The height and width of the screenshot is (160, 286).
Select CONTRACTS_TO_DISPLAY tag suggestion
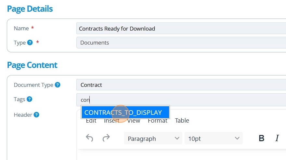click(125, 113)
